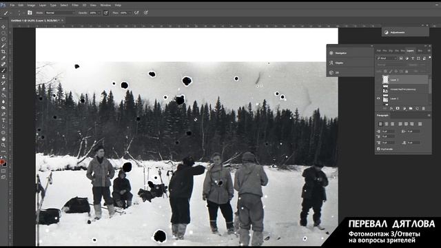Screen dimensions: 441x248
Task: Enable pressure for opacity icon
Action: click(106, 12)
